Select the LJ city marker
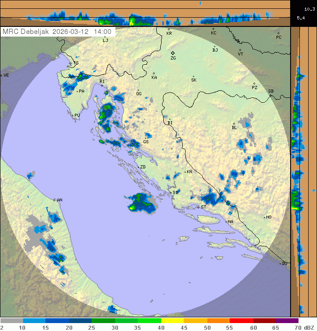Viewport: 317px width, 331px height. click(x=104, y=36)
